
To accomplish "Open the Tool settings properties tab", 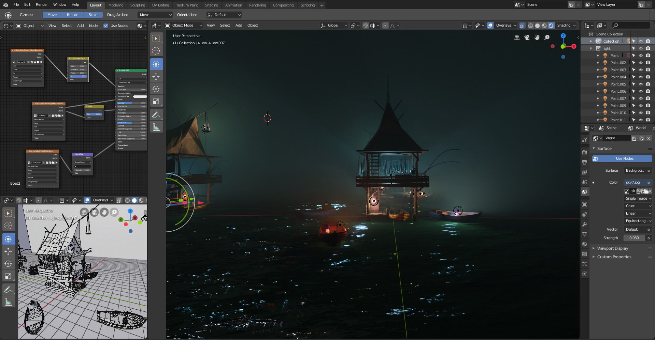I will [x=585, y=140].
